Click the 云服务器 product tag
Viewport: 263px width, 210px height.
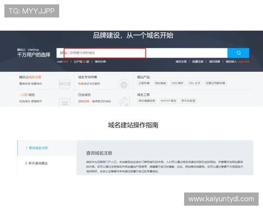(x=144, y=83)
